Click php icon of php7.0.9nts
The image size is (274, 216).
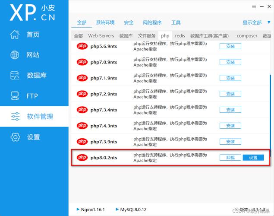(82, 62)
